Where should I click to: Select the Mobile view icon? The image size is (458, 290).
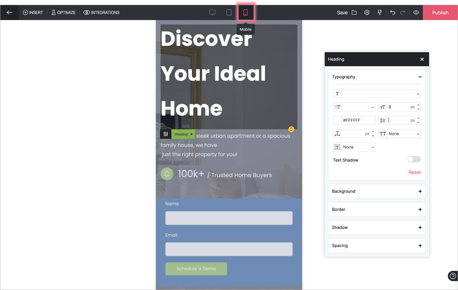pos(246,12)
